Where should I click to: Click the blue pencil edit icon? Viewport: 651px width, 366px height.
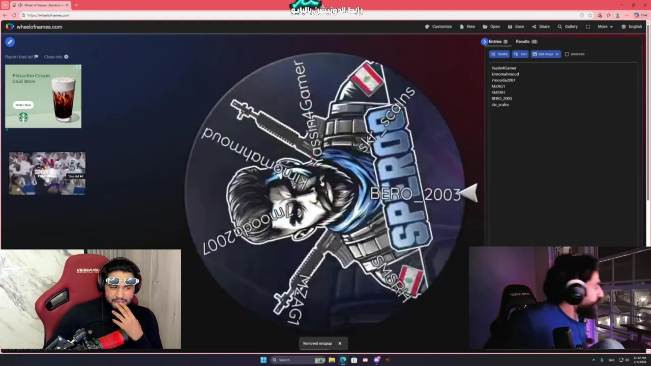click(x=10, y=42)
